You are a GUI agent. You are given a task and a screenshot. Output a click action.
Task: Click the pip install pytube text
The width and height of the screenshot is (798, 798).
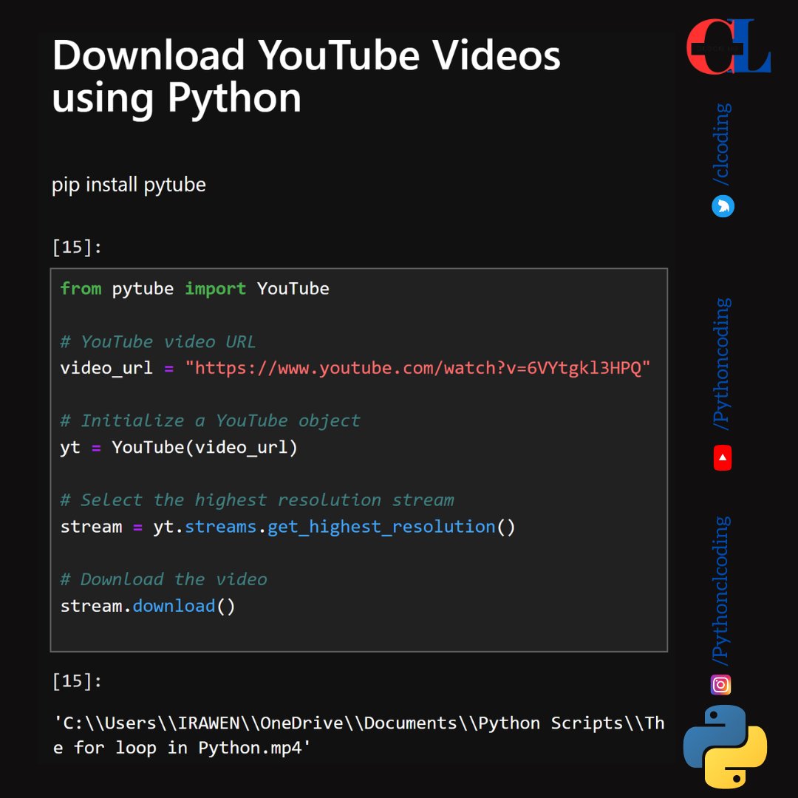[x=128, y=185]
